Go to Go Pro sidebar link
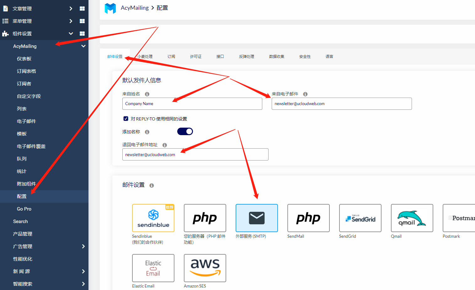Screen dimensions: 475x290 pyautogui.click(x=24, y=209)
